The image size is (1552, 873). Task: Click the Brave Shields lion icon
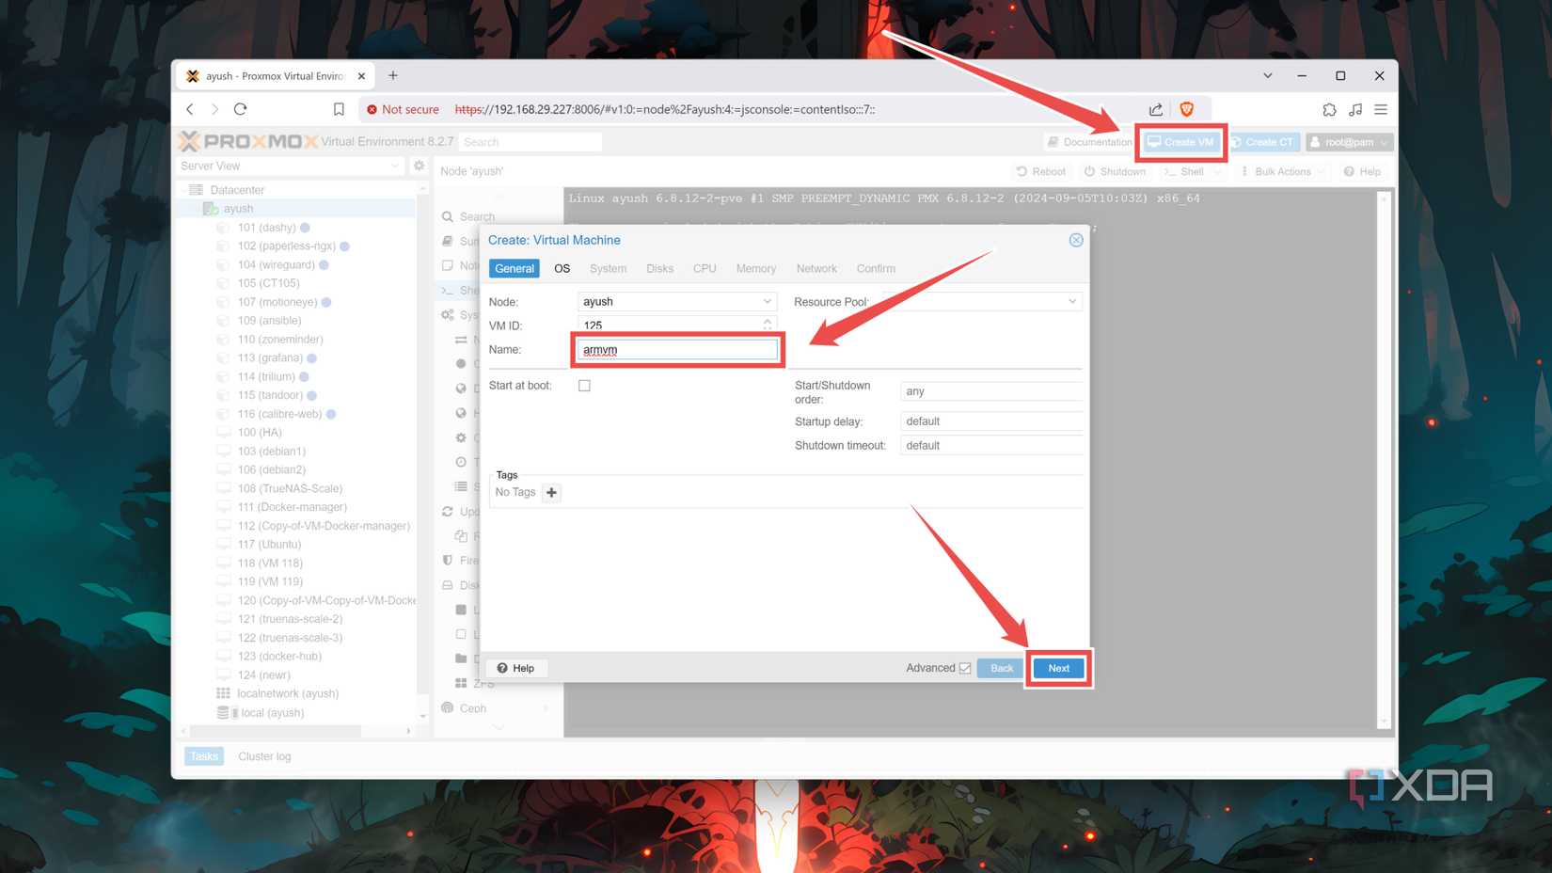click(x=1186, y=109)
